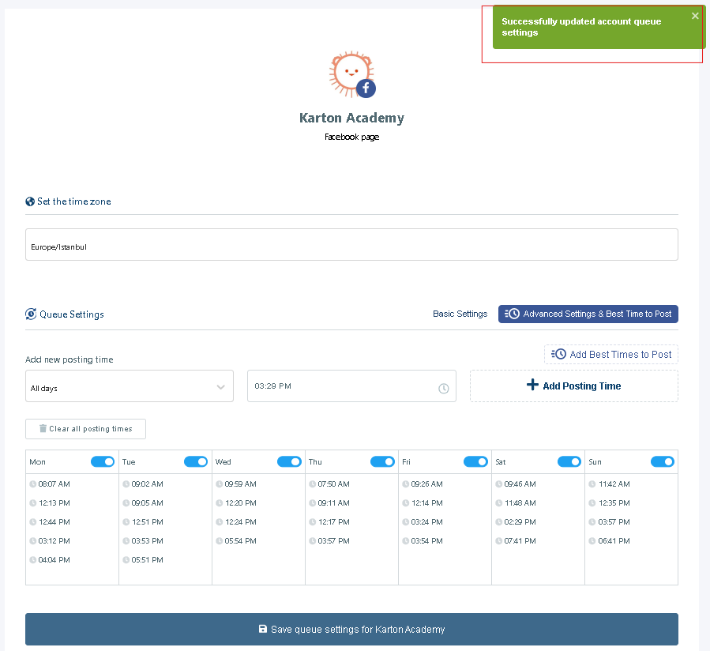Click Add Posting Time button
Screen dimensions: 710x651
point(573,386)
